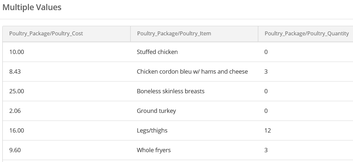The height and width of the screenshot is (162, 353).
Task: Click the Ground turkey item cell
Action: [x=156, y=111]
